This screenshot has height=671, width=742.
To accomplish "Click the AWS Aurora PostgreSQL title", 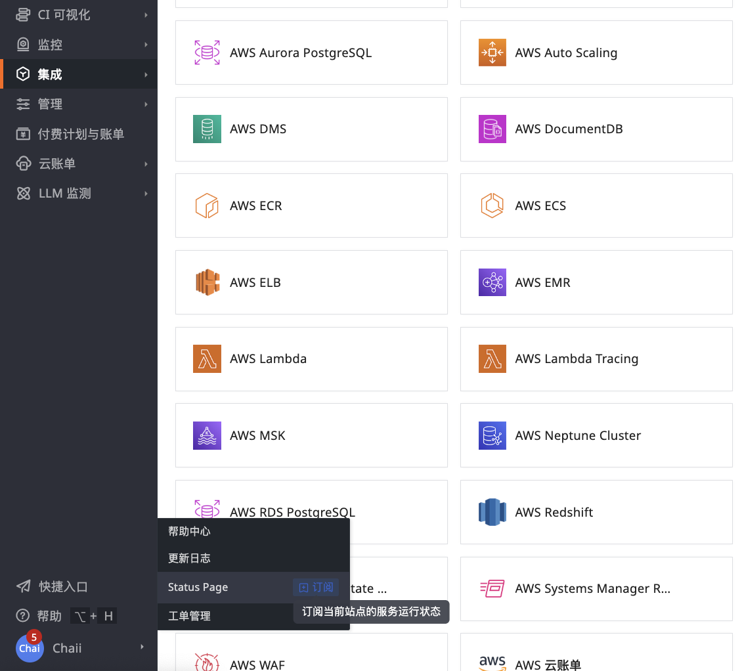I will [x=301, y=53].
